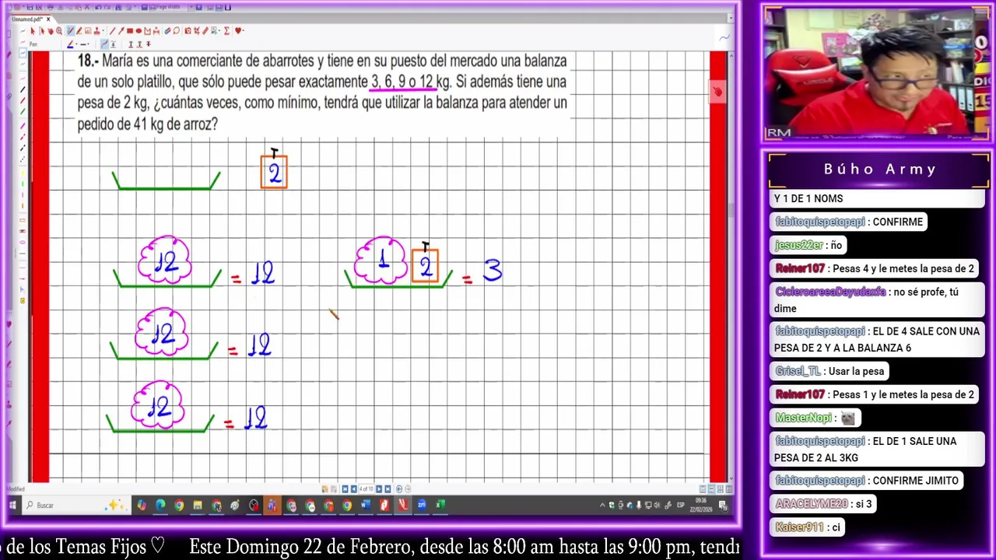Go to the first page

point(345,488)
